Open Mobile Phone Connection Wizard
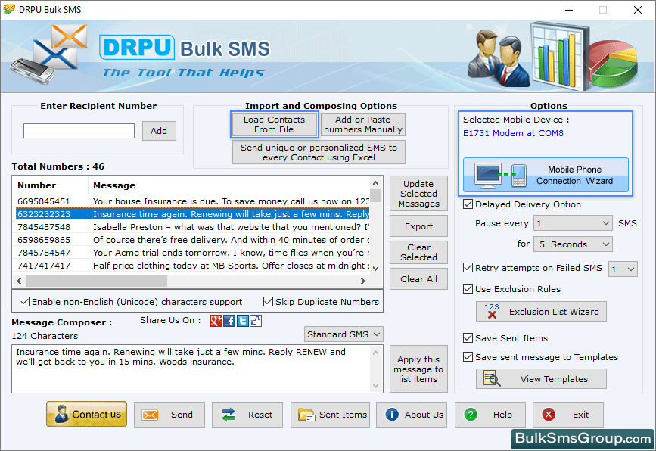The image size is (656, 451). pos(546,175)
